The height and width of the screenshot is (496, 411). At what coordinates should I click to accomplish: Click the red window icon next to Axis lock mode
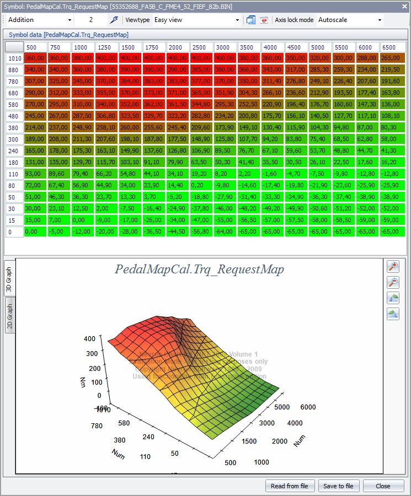[264, 20]
